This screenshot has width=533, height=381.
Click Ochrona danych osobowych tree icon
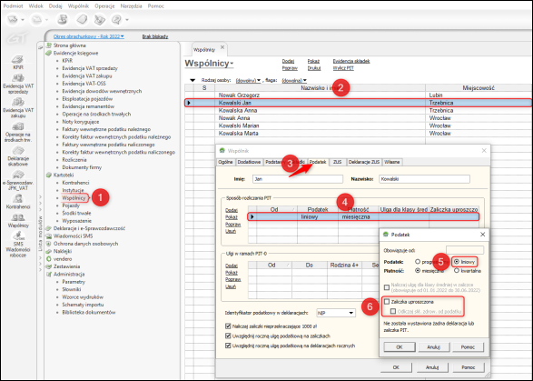click(x=49, y=244)
